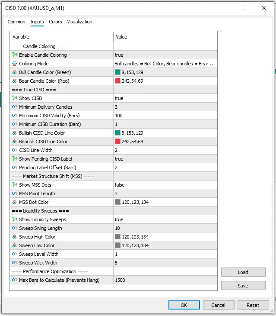The width and height of the screenshot is (276, 316).
Task: Edit the Minimum CISD Duration value 1
Action: click(165, 124)
